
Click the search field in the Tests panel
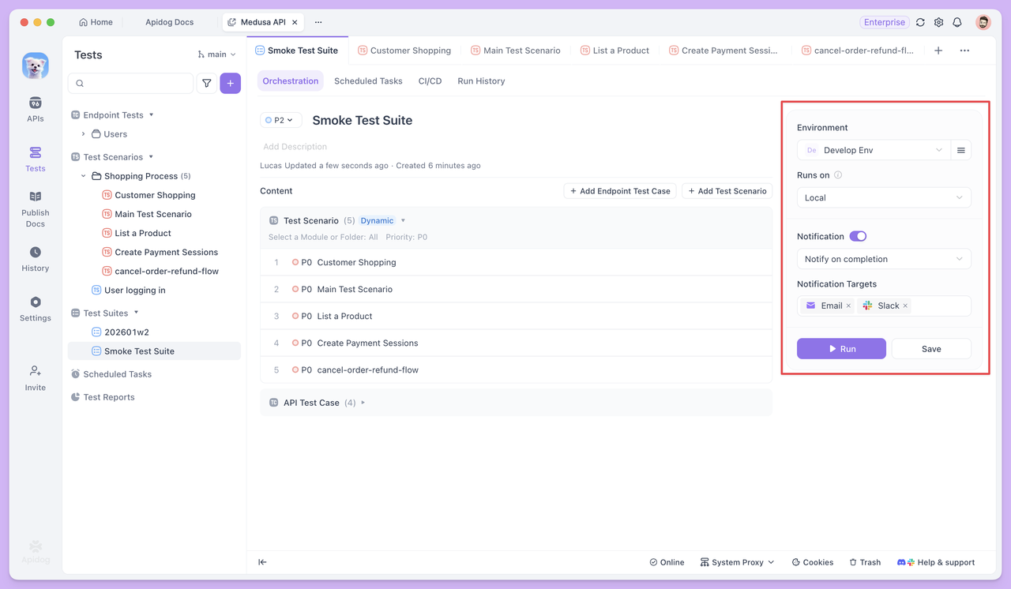click(130, 83)
